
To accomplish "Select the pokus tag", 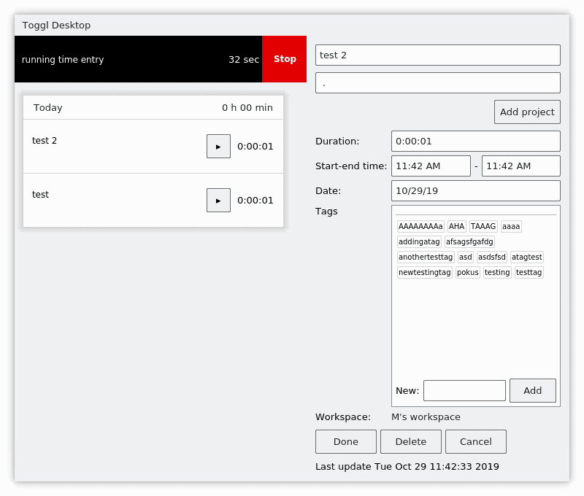I will point(467,272).
